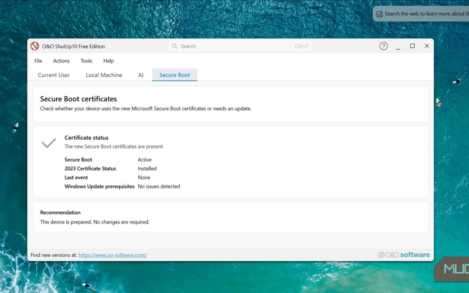Click the '2023 Certificate Status' label

pos(90,168)
